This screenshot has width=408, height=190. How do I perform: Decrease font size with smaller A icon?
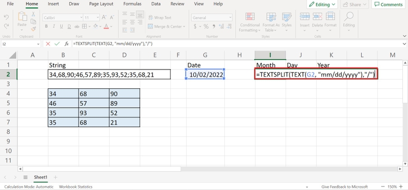point(112,17)
